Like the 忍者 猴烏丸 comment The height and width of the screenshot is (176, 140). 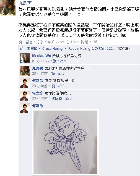point(53,86)
